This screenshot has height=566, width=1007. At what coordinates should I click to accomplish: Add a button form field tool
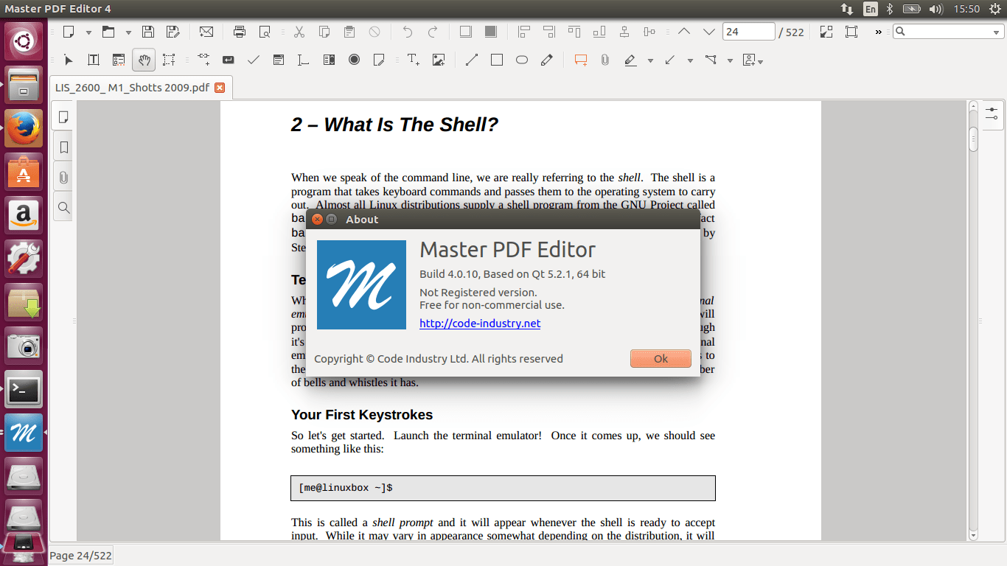click(x=229, y=60)
